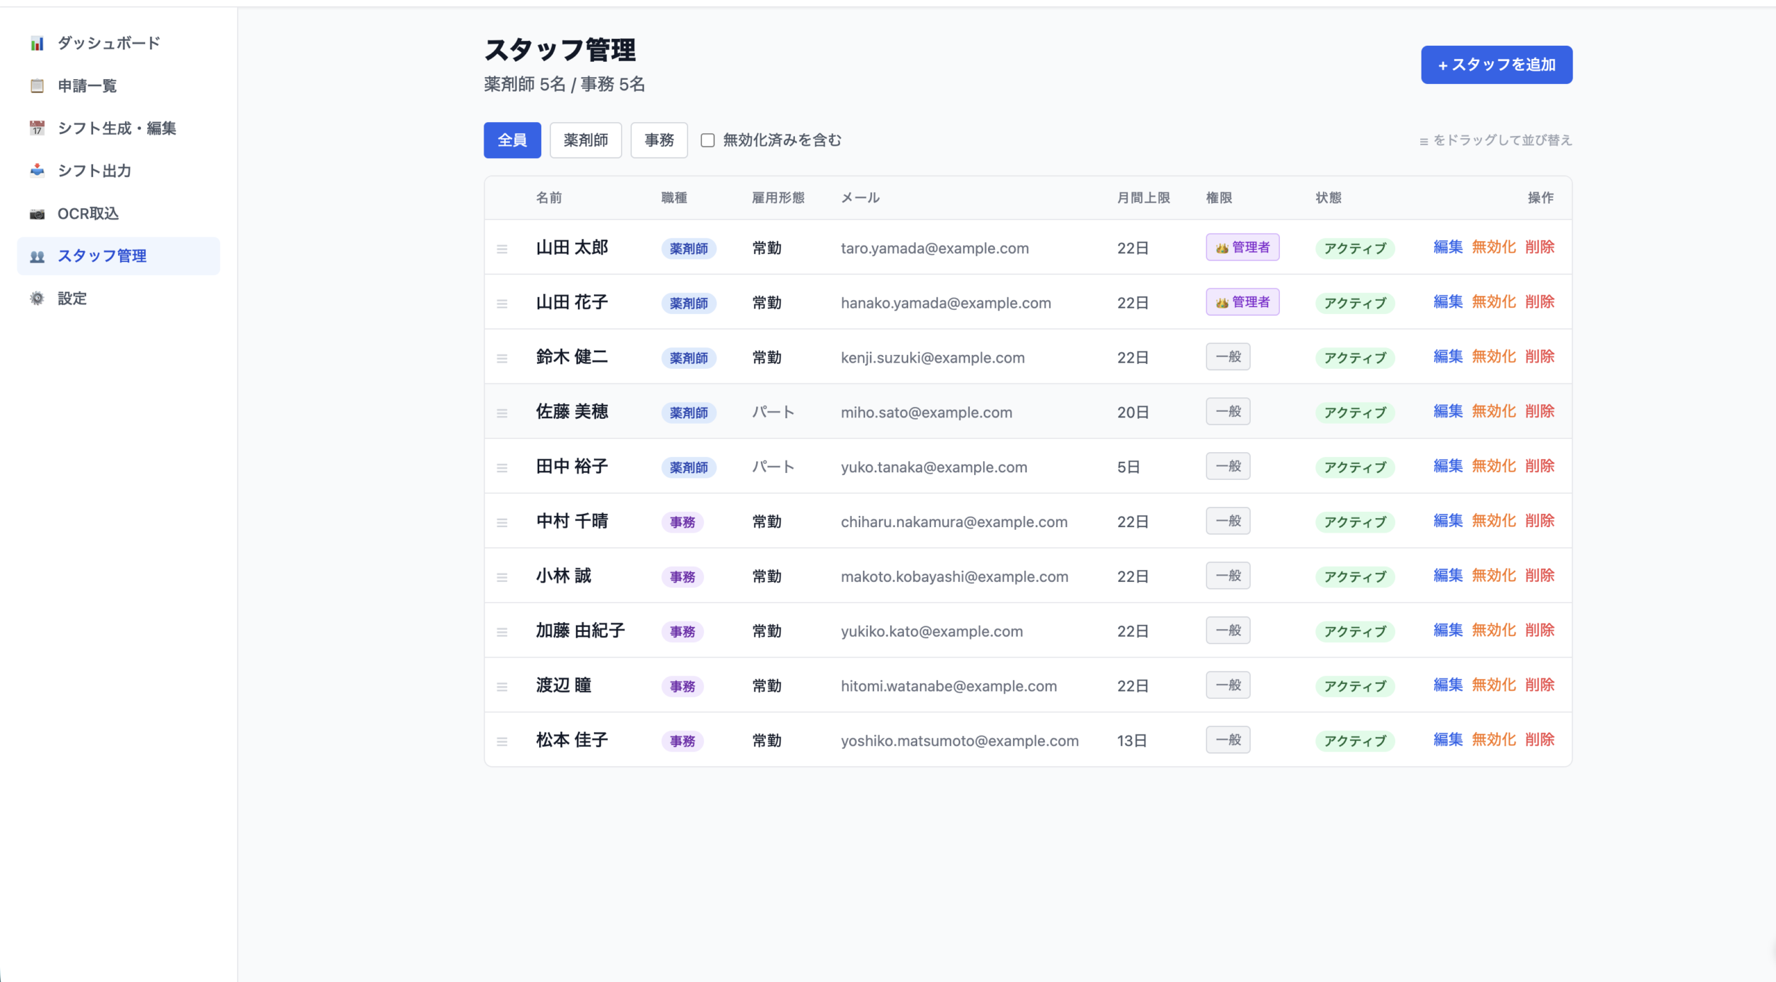This screenshot has width=1776, height=982.
Task: Click the clipboard icon for 申請一覧
Action: coord(37,86)
